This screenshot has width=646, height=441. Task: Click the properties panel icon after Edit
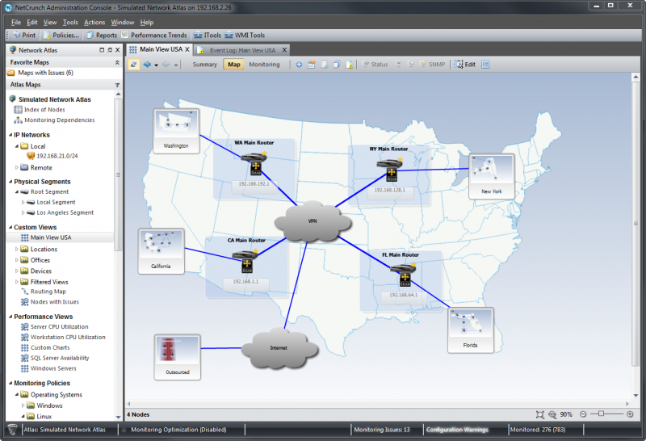coord(485,65)
